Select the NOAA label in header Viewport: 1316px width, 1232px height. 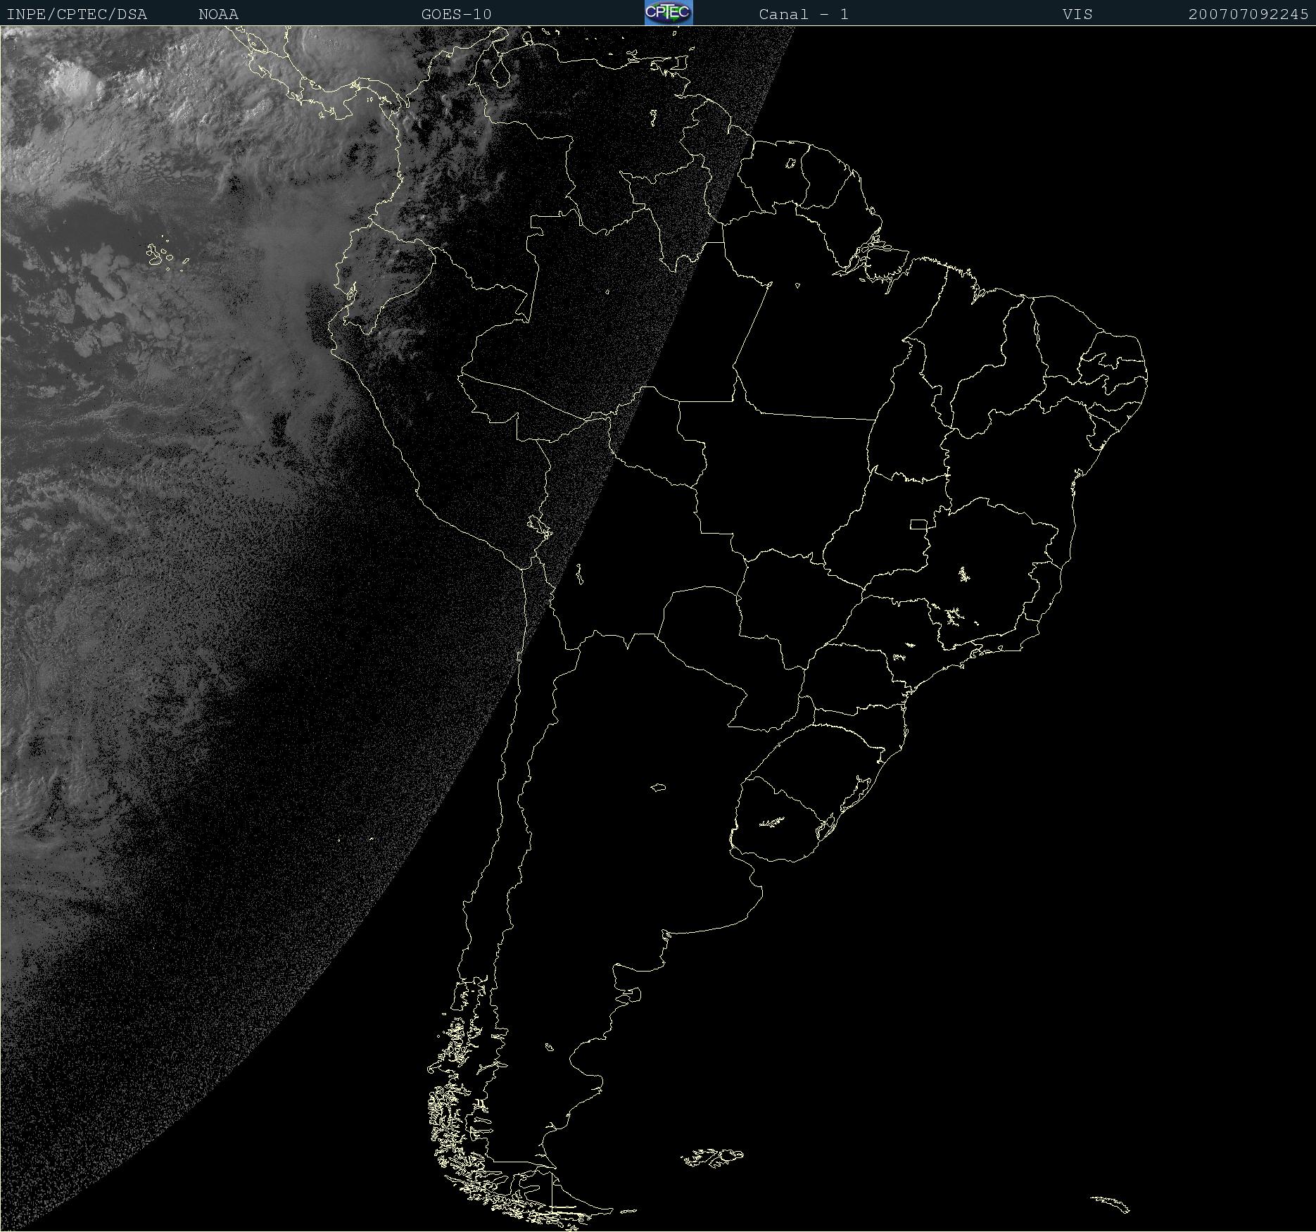pyautogui.click(x=219, y=14)
